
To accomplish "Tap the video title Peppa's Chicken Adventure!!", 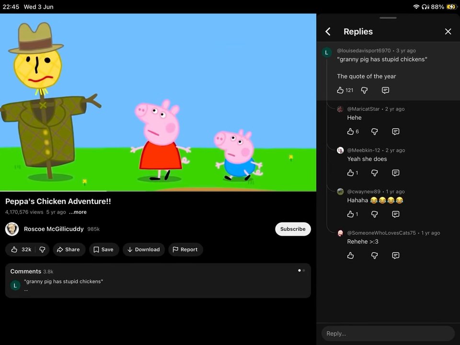I will pyautogui.click(x=58, y=201).
